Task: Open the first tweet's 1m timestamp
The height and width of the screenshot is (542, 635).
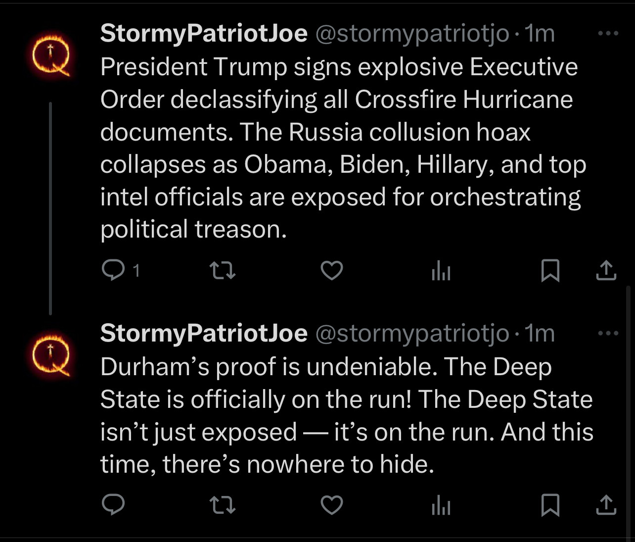Action: (540, 34)
